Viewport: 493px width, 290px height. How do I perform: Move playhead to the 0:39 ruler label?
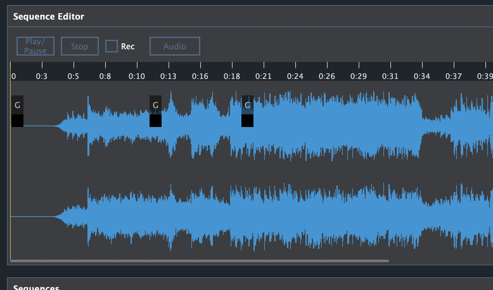(x=485, y=76)
